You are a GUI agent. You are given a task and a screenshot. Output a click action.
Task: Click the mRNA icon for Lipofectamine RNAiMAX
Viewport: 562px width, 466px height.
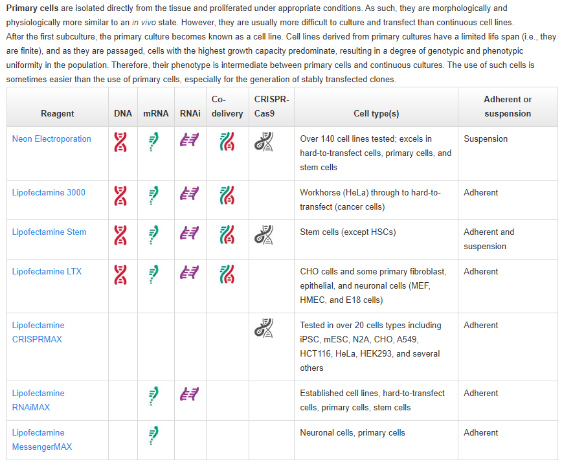tap(153, 396)
